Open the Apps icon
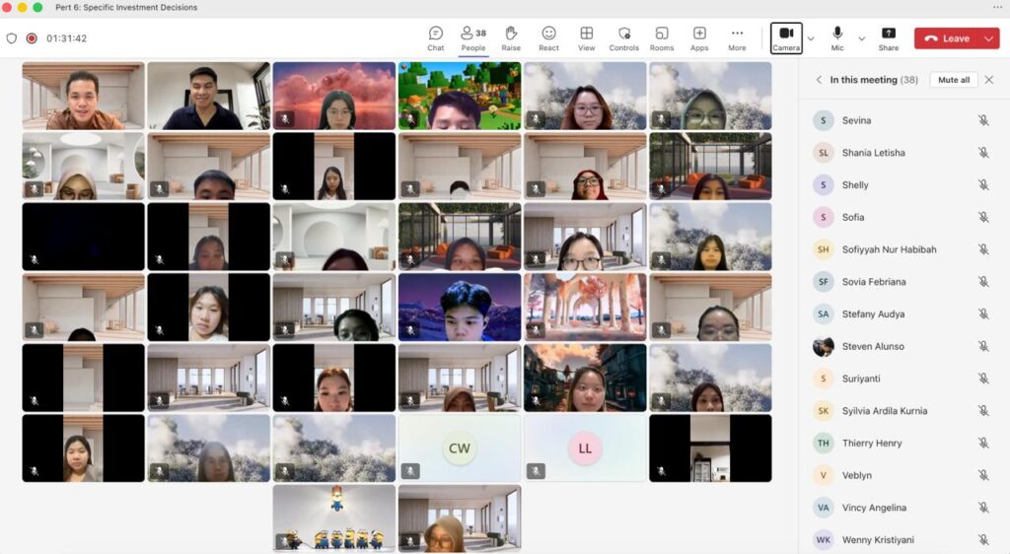This screenshot has width=1010, height=554. tap(699, 37)
